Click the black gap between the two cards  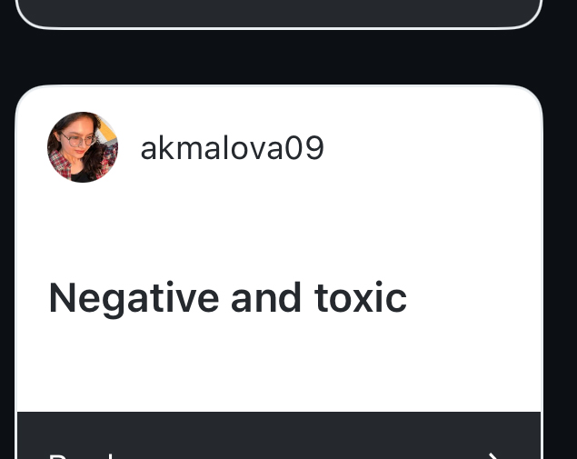pos(279,57)
